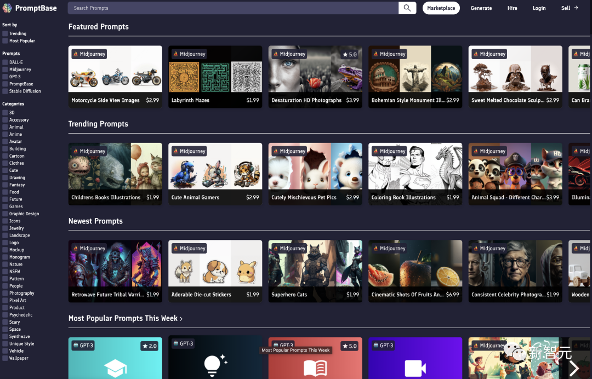This screenshot has height=379, width=592.
Task: Click the video camera icon on the purple card
Action: (x=415, y=368)
